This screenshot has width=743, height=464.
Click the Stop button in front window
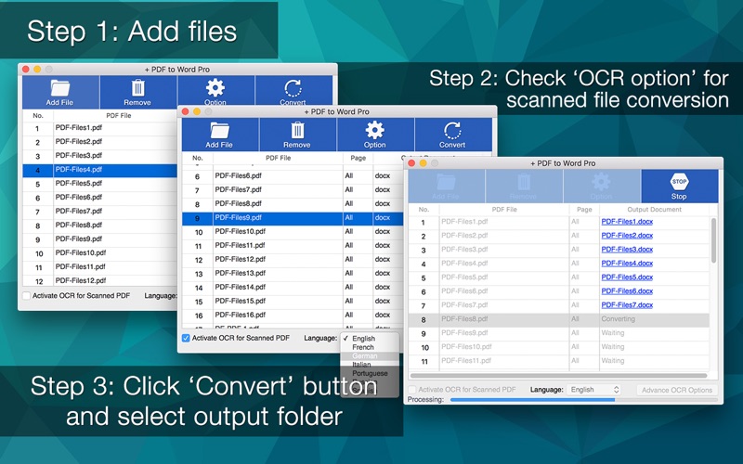click(679, 187)
